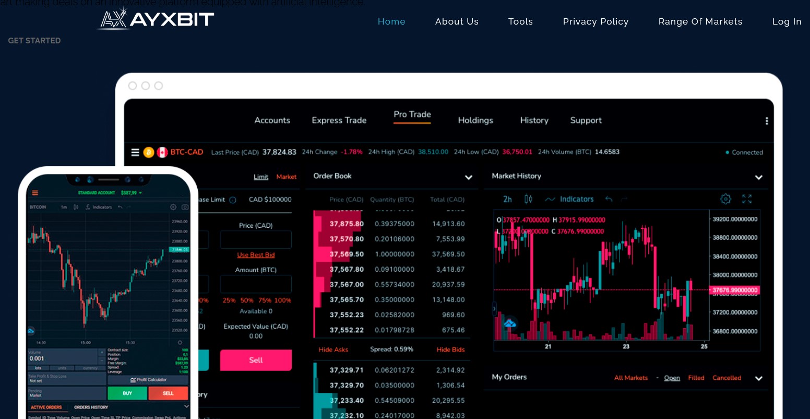Collapse the Market History panel chevron
Image resolution: width=810 pixels, height=419 pixels.
759,178
